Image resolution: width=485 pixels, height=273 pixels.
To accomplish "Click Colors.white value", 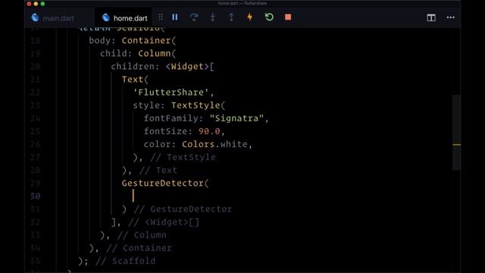I will 214,144.
